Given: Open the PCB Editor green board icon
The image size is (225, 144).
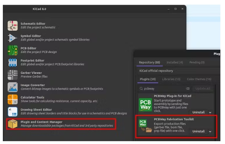Looking at the screenshot, I should [13, 50].
